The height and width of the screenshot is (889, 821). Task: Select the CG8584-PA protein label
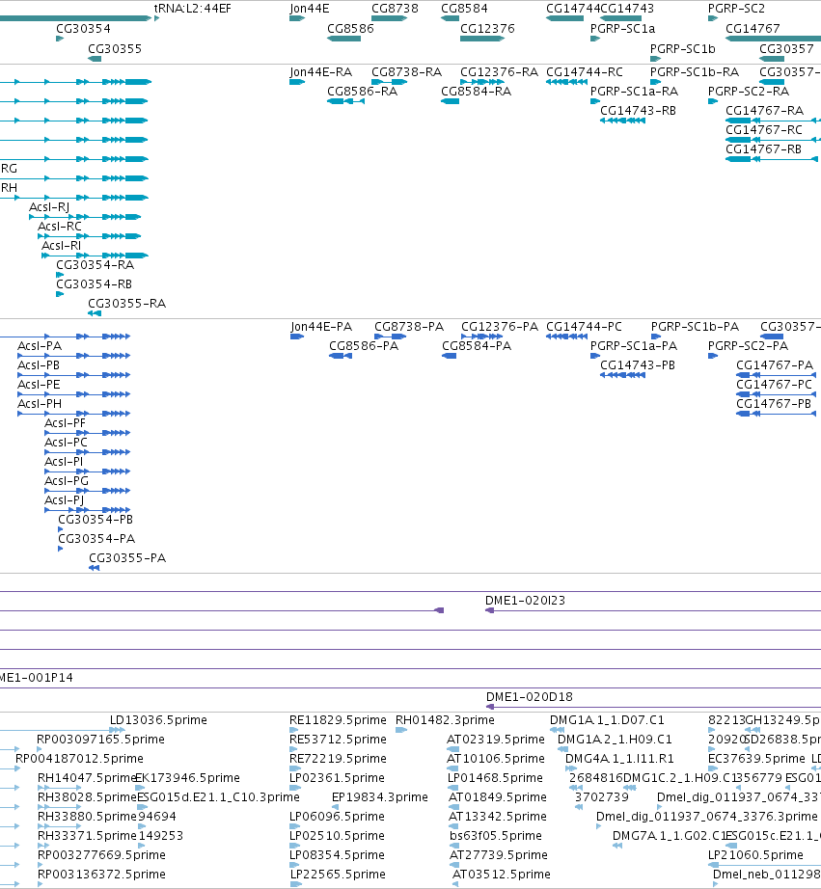[x=477, y=346]
